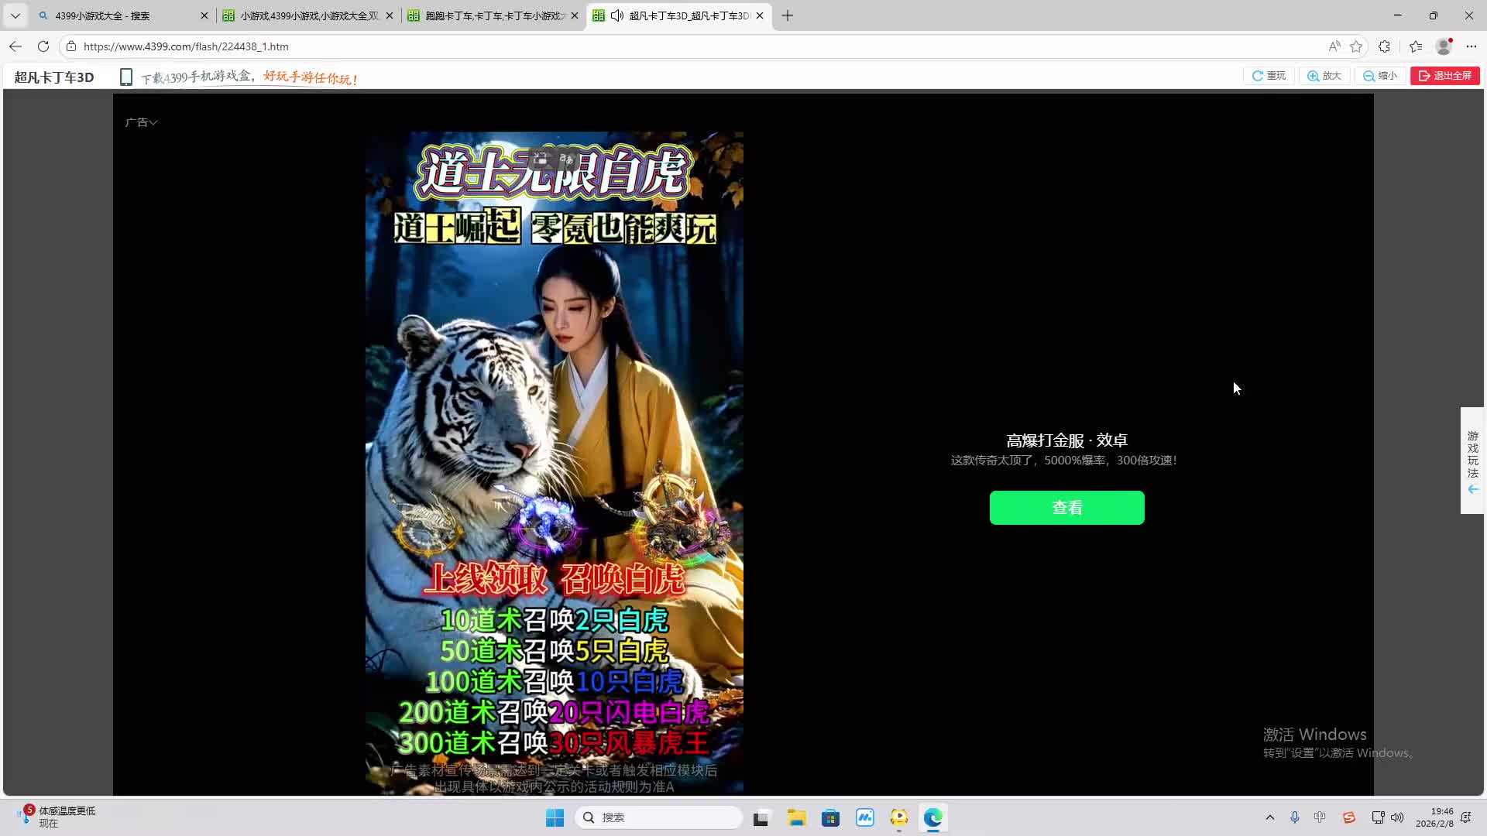Open Microsoft Edge on taskbar
Viewport: 1487px width, 836px height.
pyautogui.click(x=933, y=817)
